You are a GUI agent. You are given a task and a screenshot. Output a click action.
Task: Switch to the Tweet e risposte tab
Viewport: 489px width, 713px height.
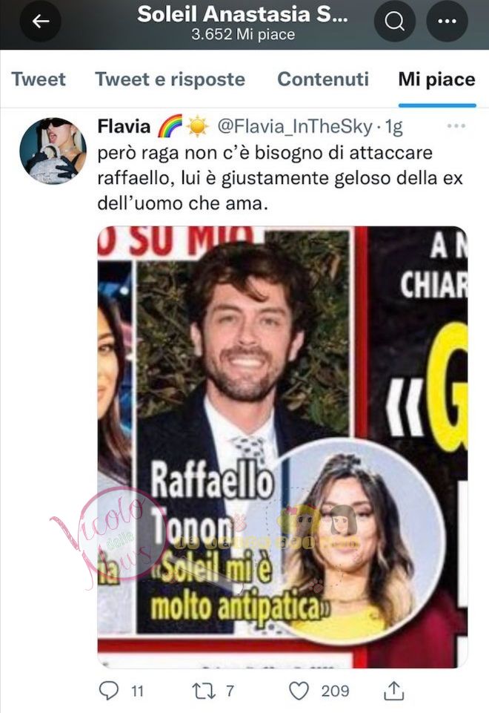point(170,79)
